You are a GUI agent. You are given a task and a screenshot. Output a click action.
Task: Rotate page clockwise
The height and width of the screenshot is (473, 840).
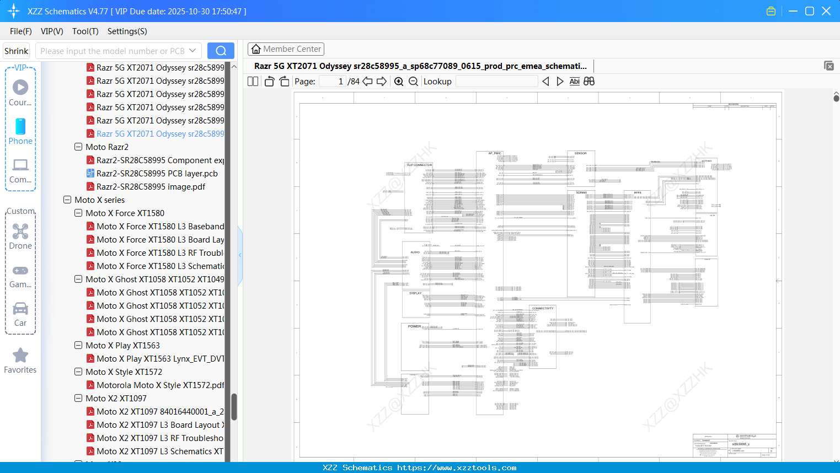tap(285, 82)
